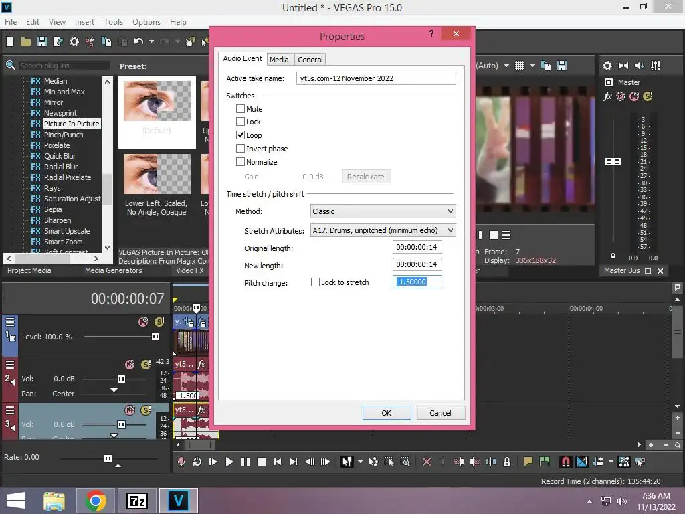Click the Active take name field
Image resolution: width=685 pixels, height=514 pixels.
coord(376,78)
